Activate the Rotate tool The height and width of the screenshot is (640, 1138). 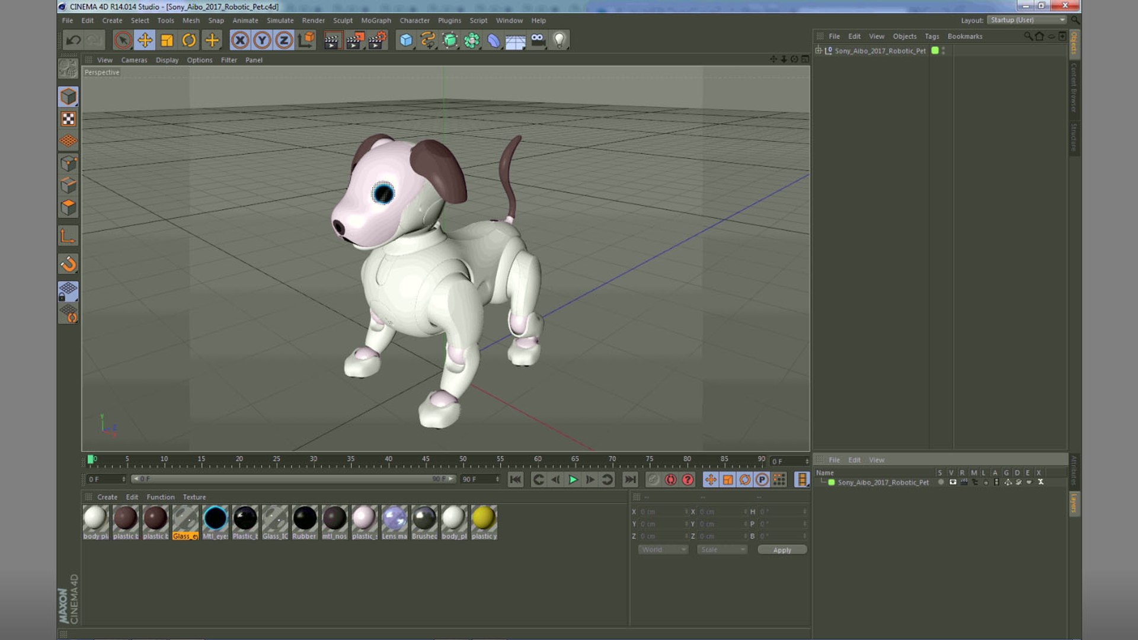(189, 40)
